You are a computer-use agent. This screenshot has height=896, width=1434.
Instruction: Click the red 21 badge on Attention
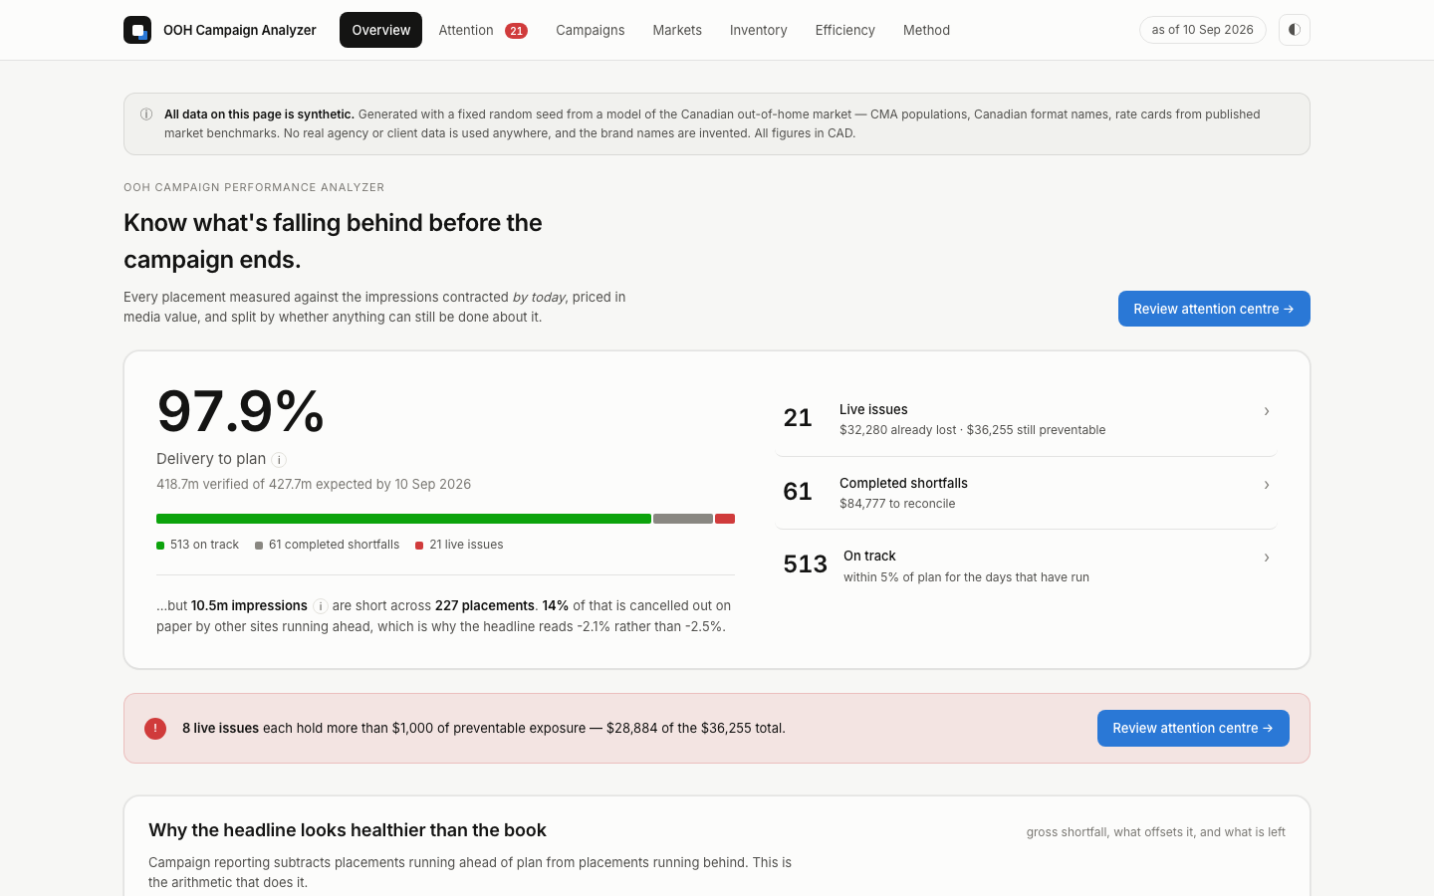coord(516,31)
